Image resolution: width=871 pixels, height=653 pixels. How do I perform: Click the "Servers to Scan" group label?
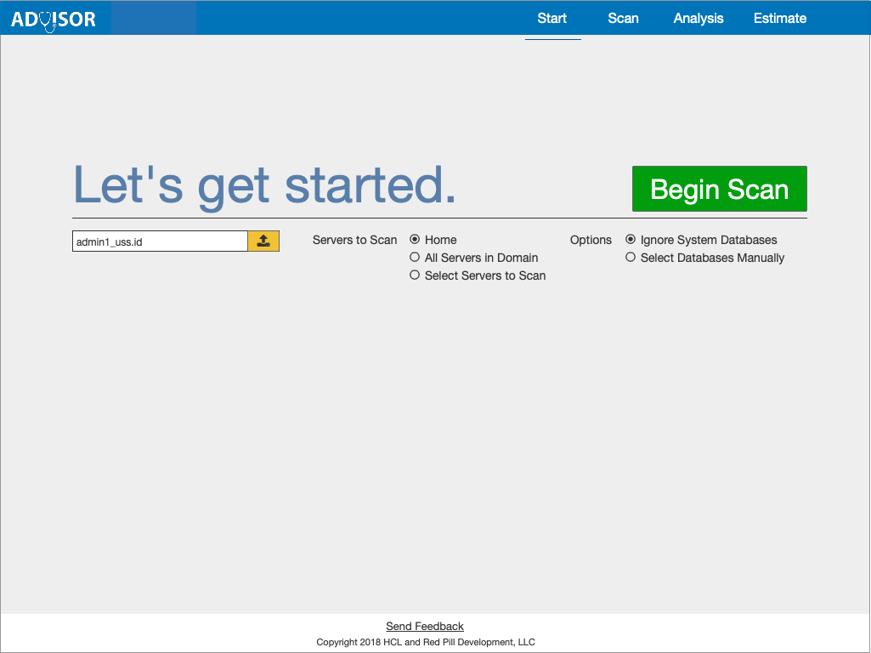tap(354, 240)
